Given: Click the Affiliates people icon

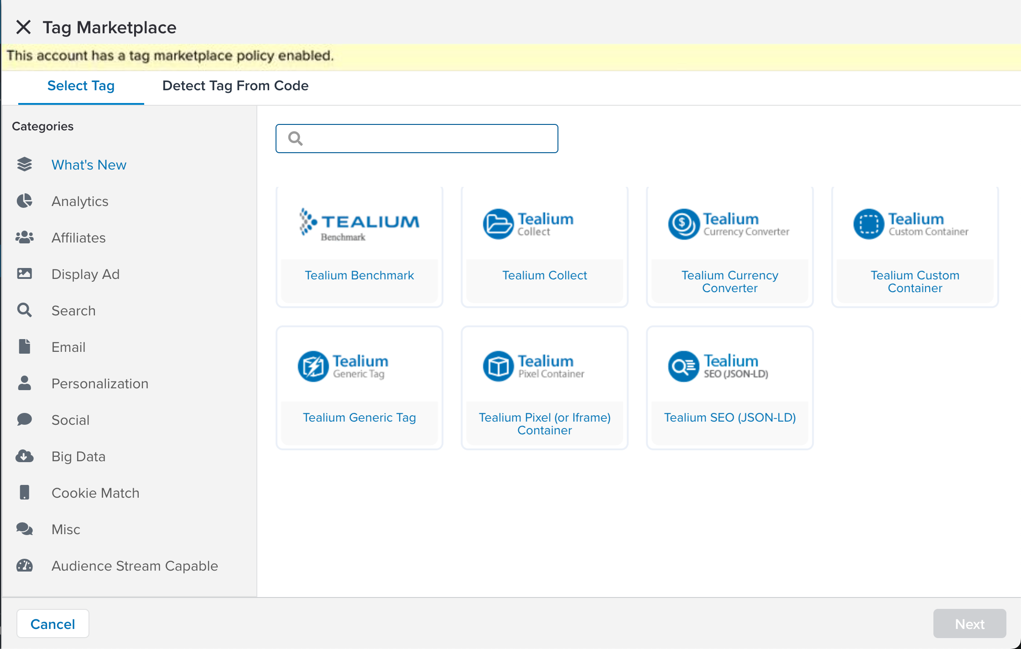Looking at the screenshot, I should click(x=25, y=237).
